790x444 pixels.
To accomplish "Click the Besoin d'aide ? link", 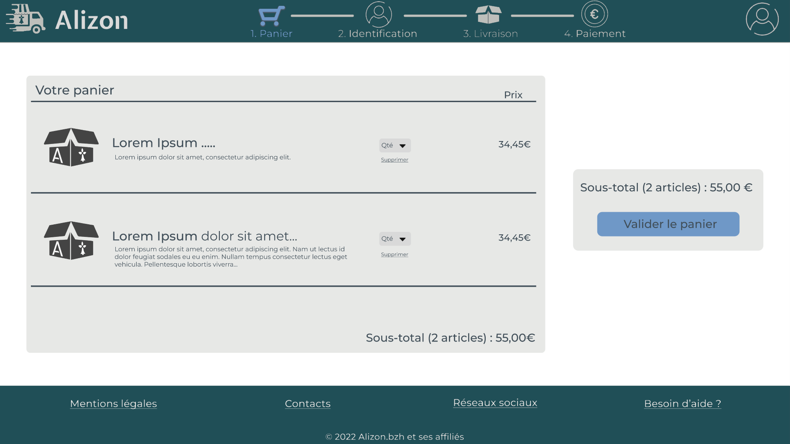I will (682, 404).
